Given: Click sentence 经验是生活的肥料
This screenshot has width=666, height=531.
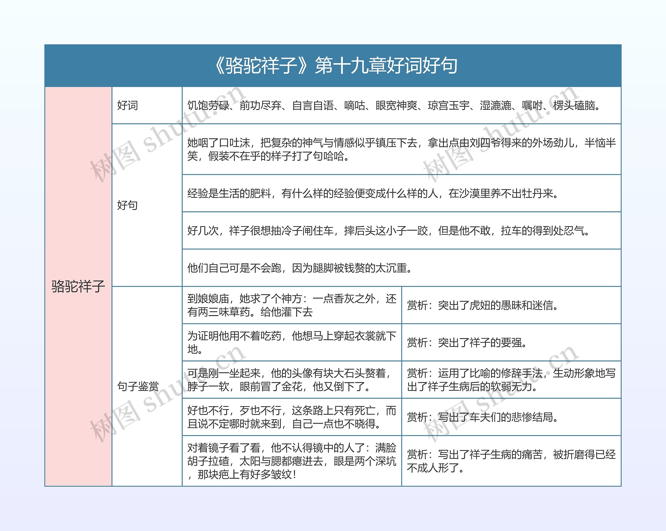Looking at the screenshot, I should [x=402, y=193].
